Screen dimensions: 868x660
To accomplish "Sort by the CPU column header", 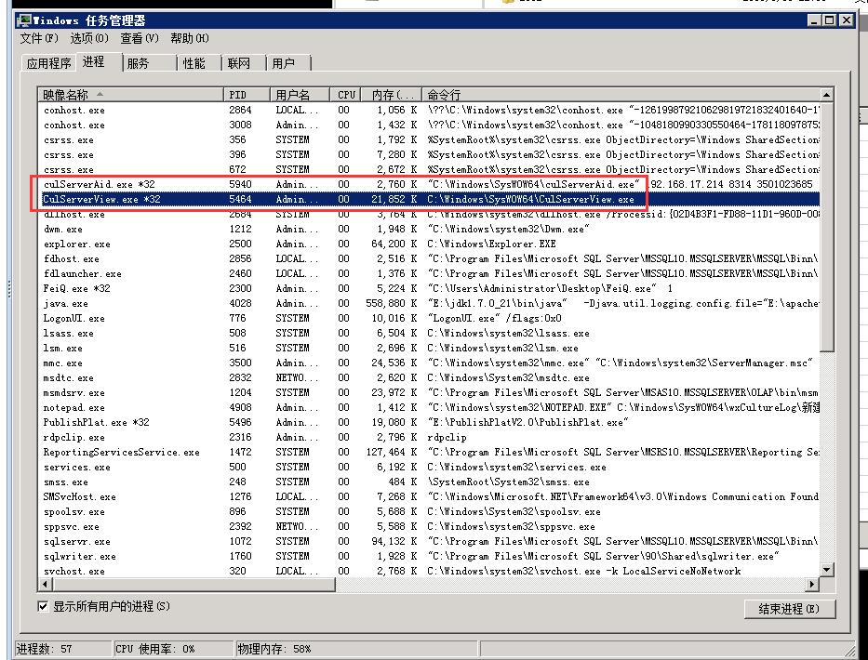I will (345, 95).
